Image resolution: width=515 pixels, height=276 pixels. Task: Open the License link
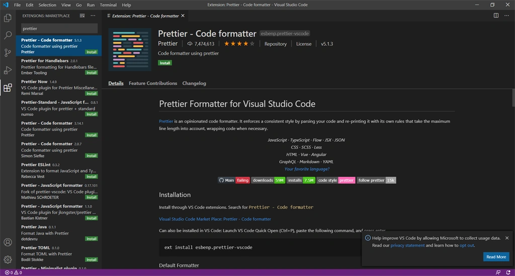[x=303, y=44]
